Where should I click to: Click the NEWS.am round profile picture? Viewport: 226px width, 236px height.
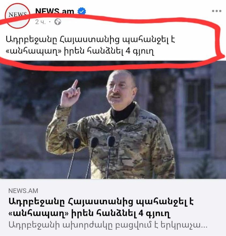tap(17, 16)
